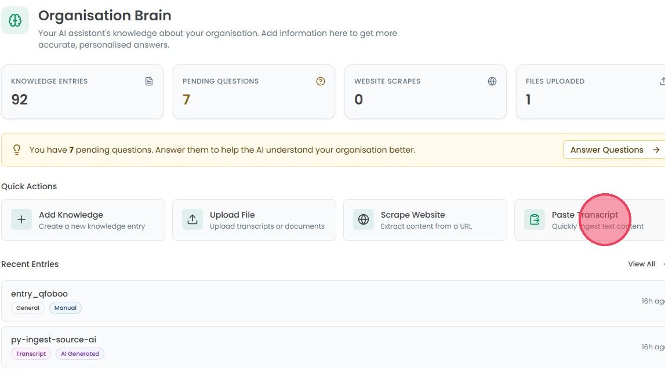Screen dimensions: 665x372
Task: Click the globe icon on Website Scrapes card
Action: click(x=492, y=81)
